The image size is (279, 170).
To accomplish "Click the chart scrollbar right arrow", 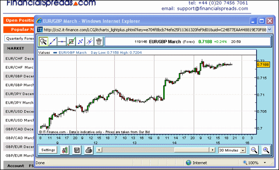I will click(x=213, y=150).
